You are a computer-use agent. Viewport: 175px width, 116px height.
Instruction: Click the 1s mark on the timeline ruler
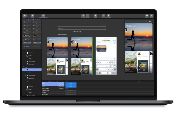tap(103, 81)
